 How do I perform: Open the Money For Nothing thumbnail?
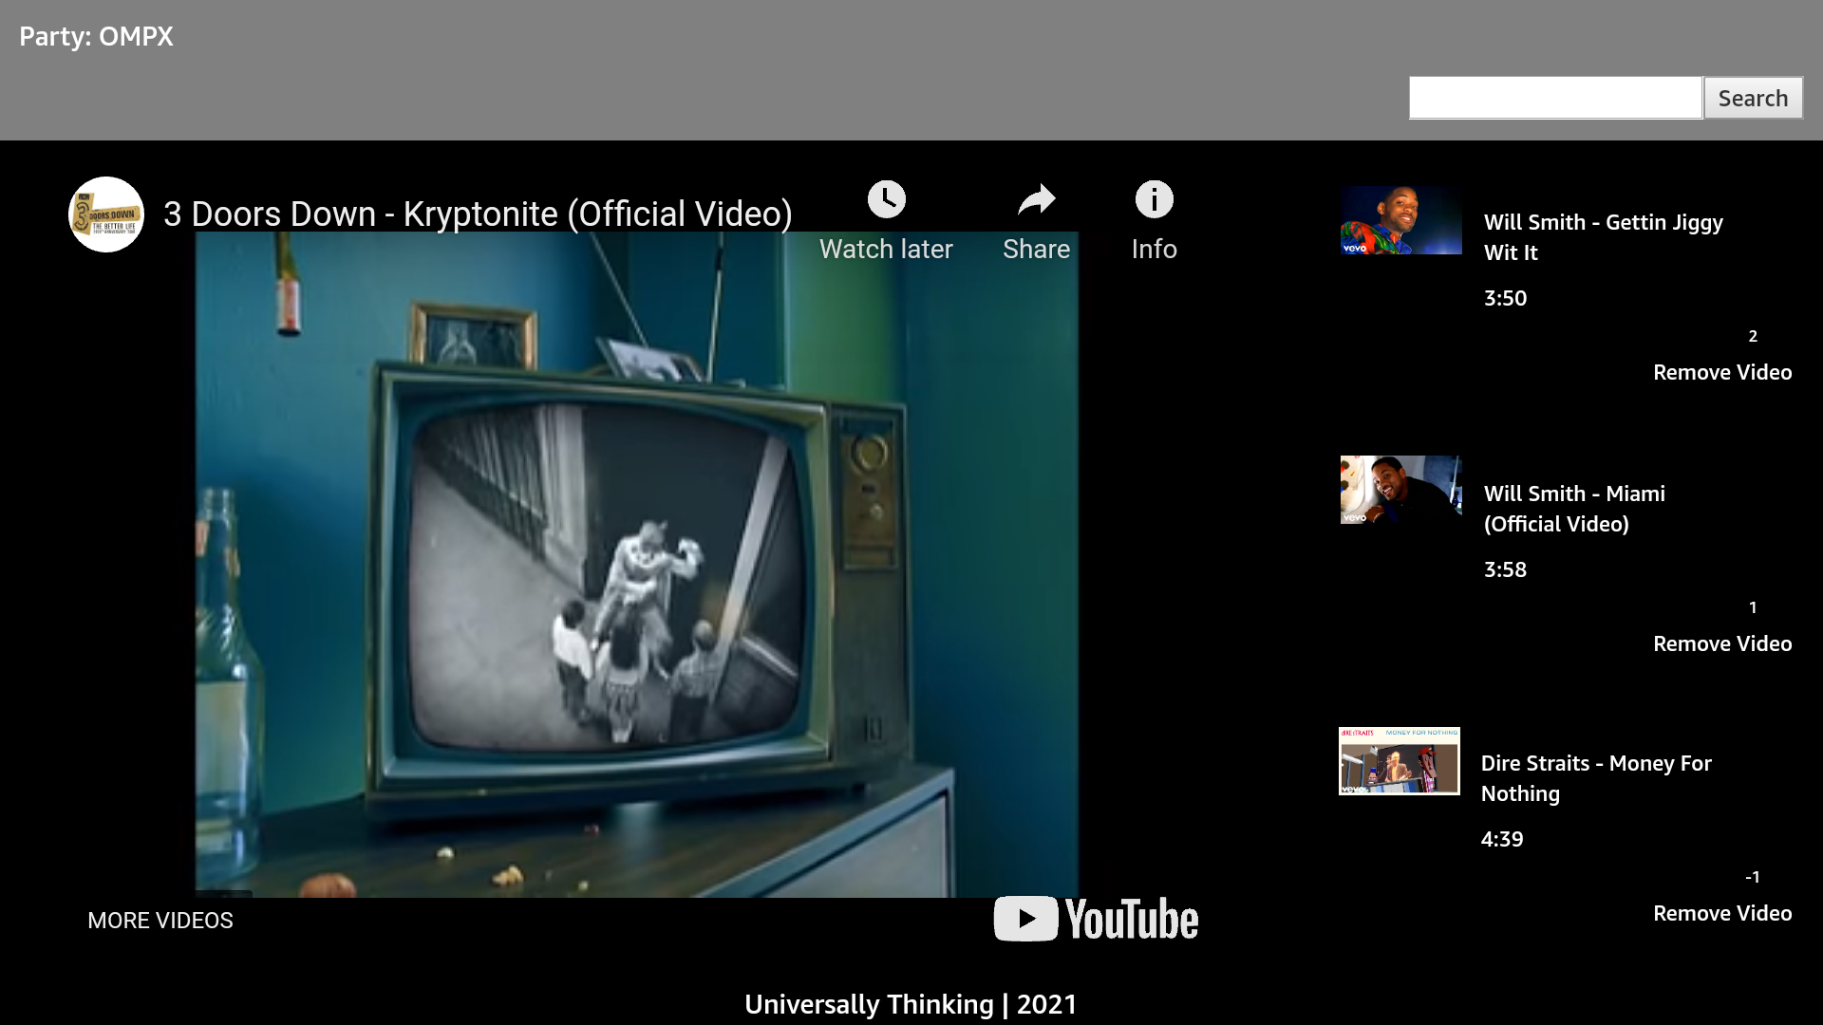[x=1399, y=761]
